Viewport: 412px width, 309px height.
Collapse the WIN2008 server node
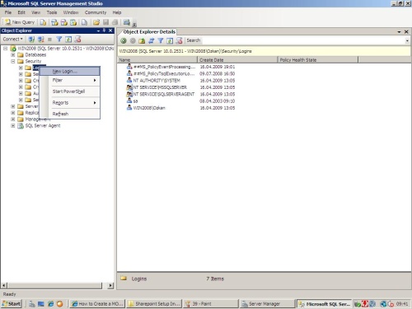pos(5,49)
